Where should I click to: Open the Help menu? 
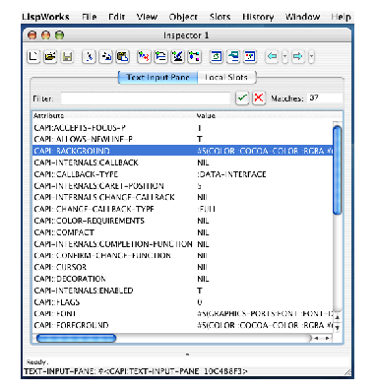(x=341, y=17)
